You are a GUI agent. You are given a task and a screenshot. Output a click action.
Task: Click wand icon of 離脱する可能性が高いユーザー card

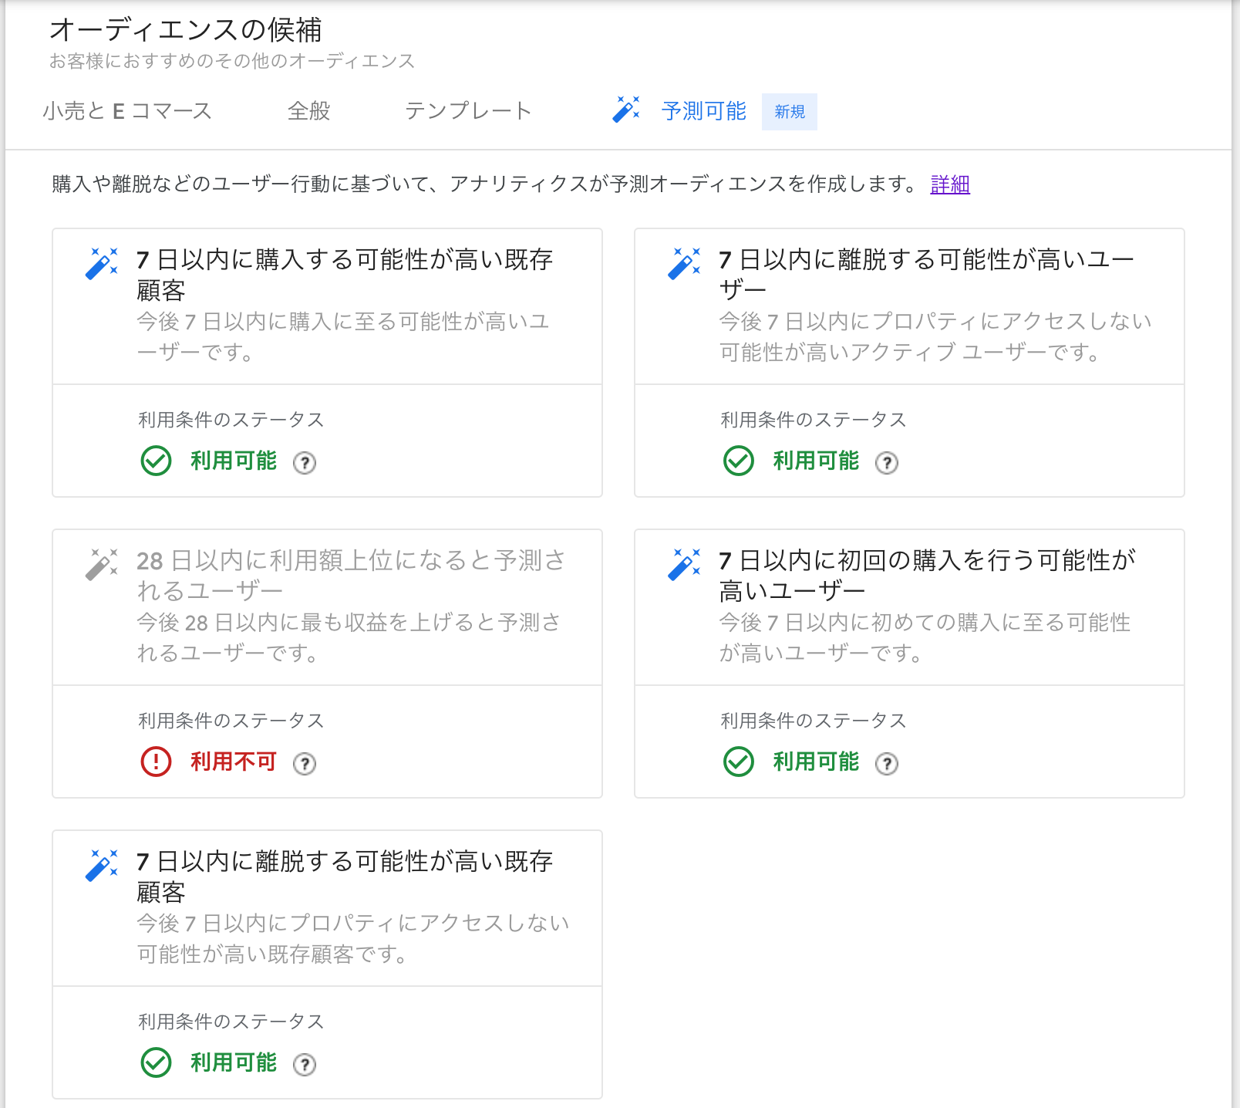coord(684,263)
